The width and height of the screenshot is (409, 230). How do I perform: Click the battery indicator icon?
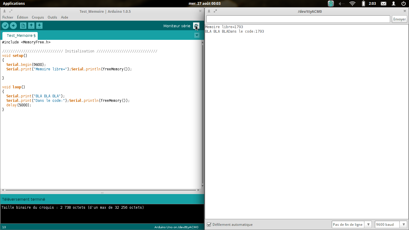[x=363, y=4]
